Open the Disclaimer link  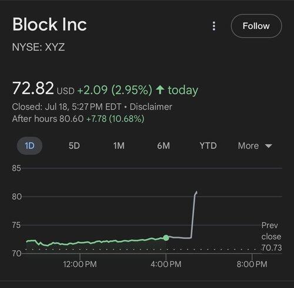tap(151, 107)
